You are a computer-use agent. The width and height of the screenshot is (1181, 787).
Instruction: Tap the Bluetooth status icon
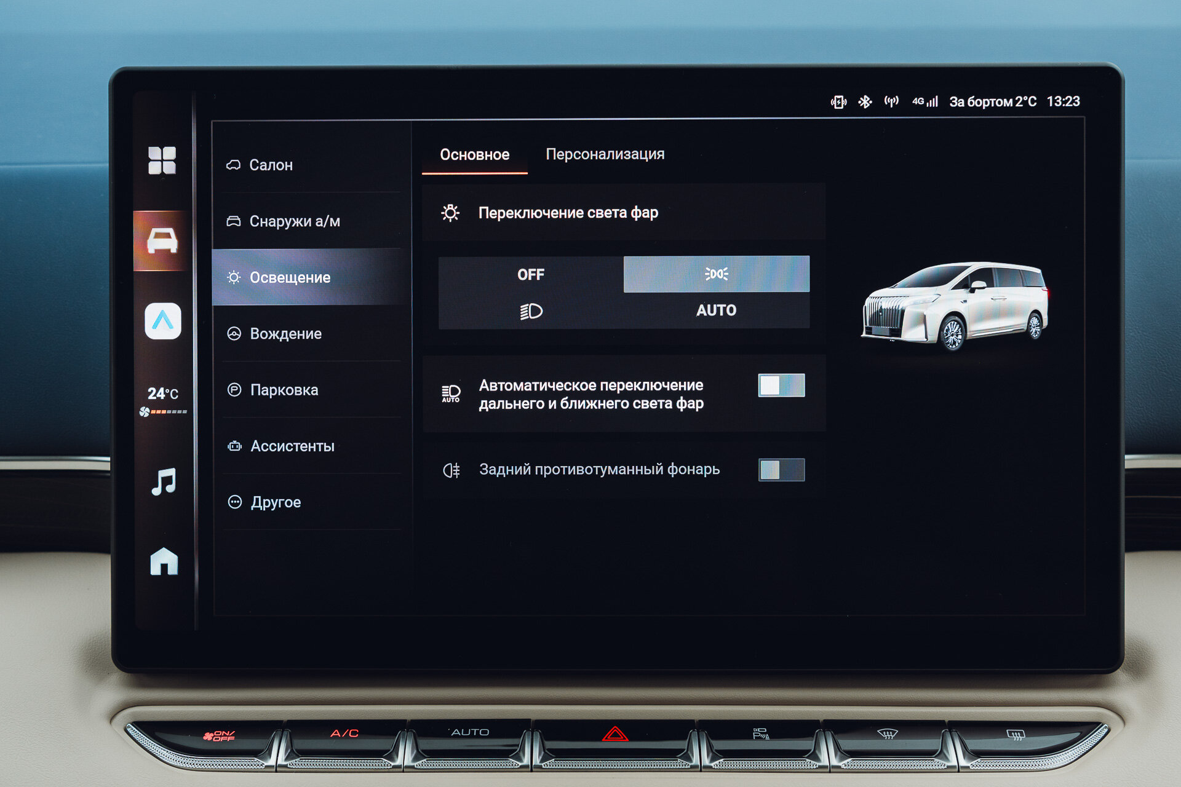[865, 101]
